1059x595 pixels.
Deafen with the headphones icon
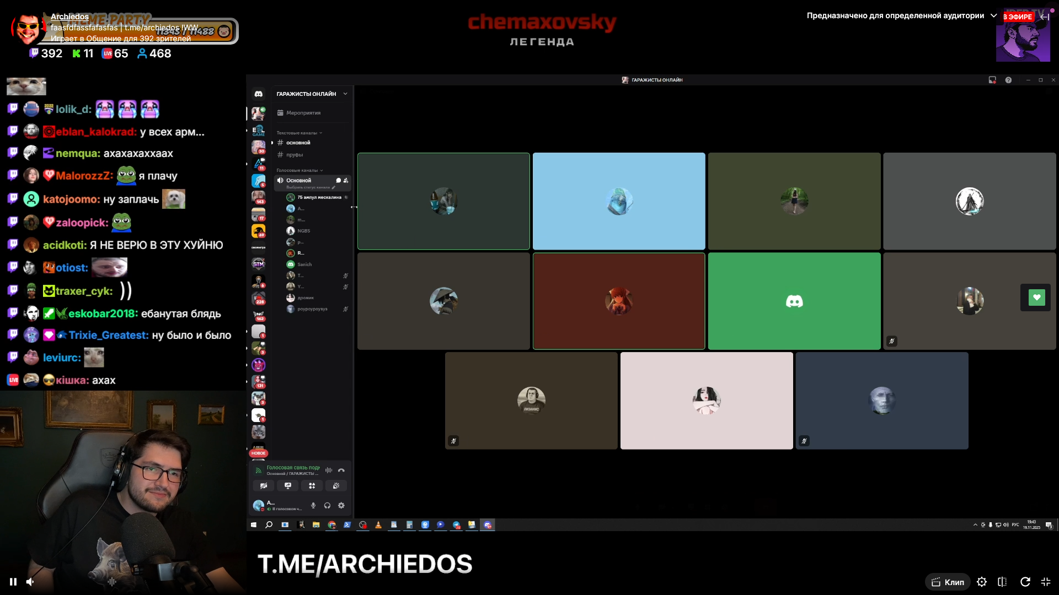point(327,506)
